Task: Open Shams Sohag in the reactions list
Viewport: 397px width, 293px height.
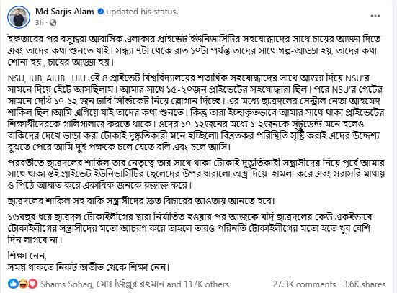Action: 66,284
